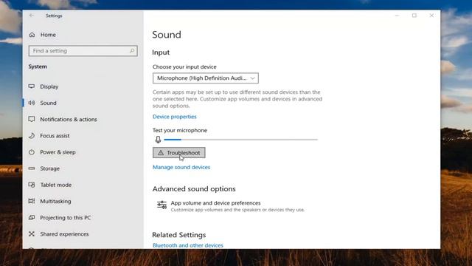This screenshot has height=266, width=472.
Task: Click the Tablet mode icon
Action: (x=32, y=185)
